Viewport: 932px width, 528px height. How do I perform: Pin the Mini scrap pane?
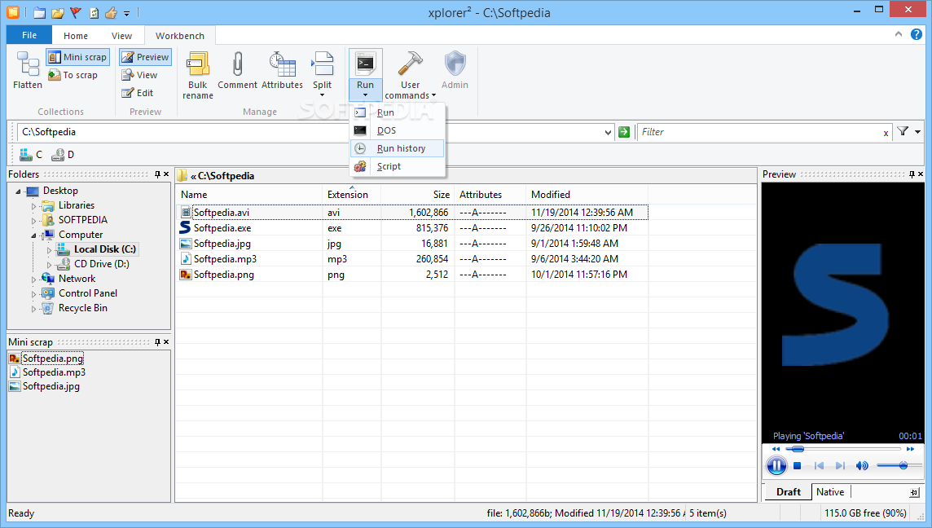click(x=157, y=342)
